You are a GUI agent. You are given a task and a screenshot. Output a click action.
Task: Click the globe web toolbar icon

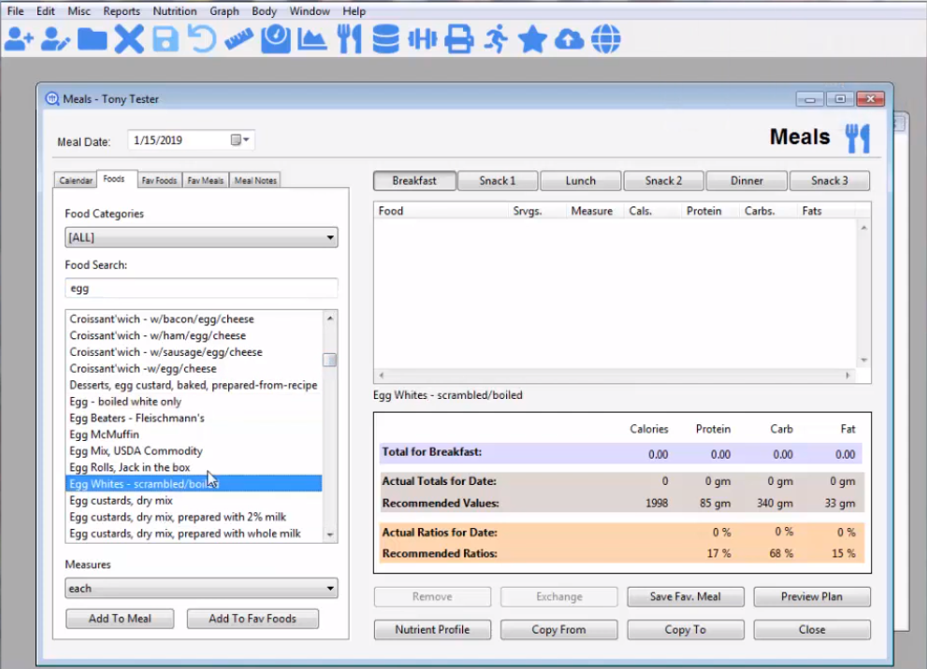pyautogui.click(x=606, y=39)
